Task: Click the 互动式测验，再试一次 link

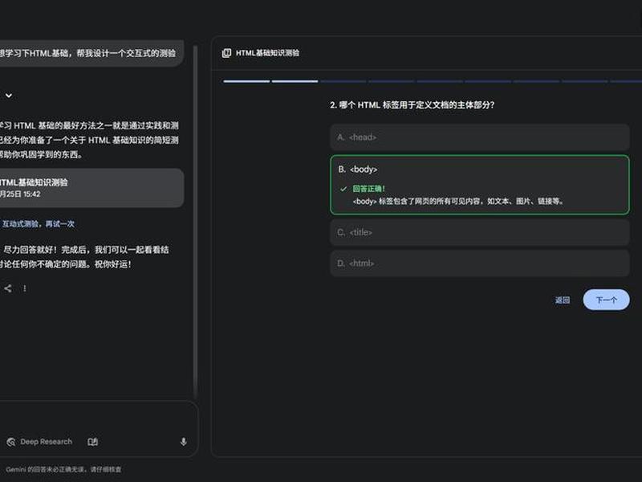Action: coord(39,224)
